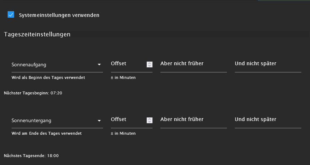
Task: Click the 'Nächstes Tagesende: 18:00' text
Action: (x=31, y=156)
